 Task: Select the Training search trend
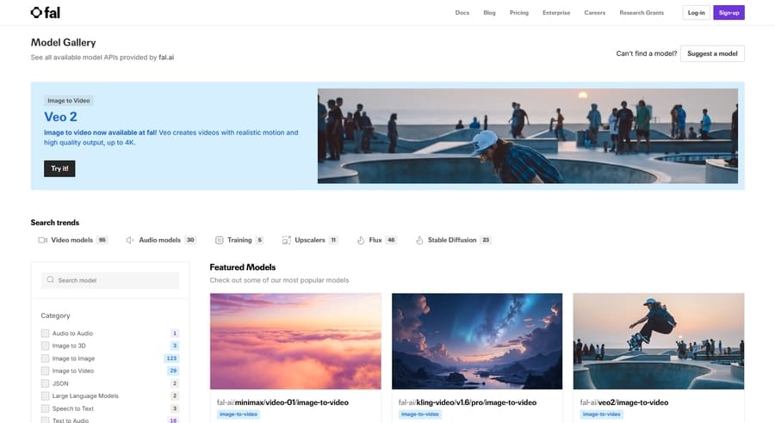tap(239, 241)
